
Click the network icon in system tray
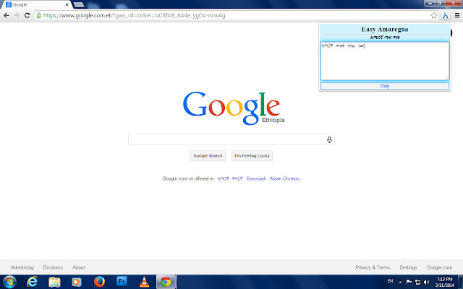tap(417, 282)
